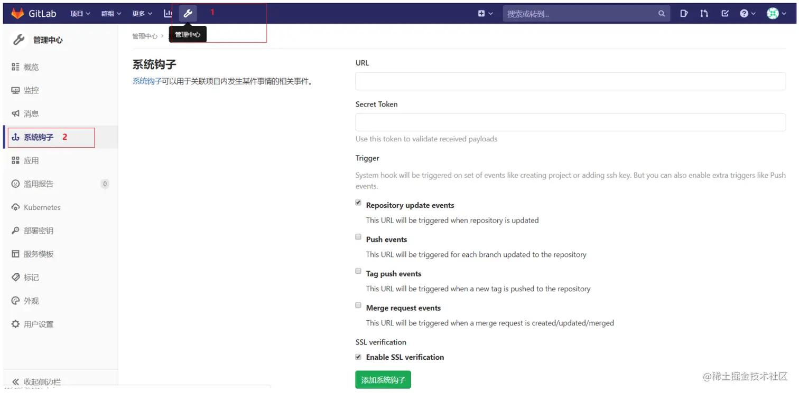Click the 搜索或转到 search box
Screen dimensions: 799x393
click(x=587, y=14)
